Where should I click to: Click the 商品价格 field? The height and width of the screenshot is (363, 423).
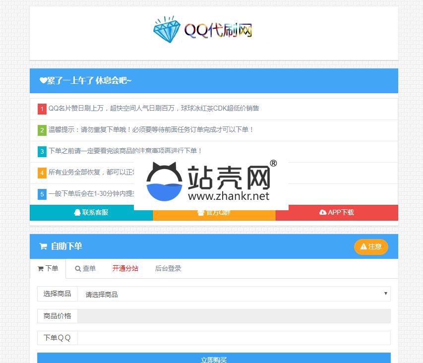point(234,316)
